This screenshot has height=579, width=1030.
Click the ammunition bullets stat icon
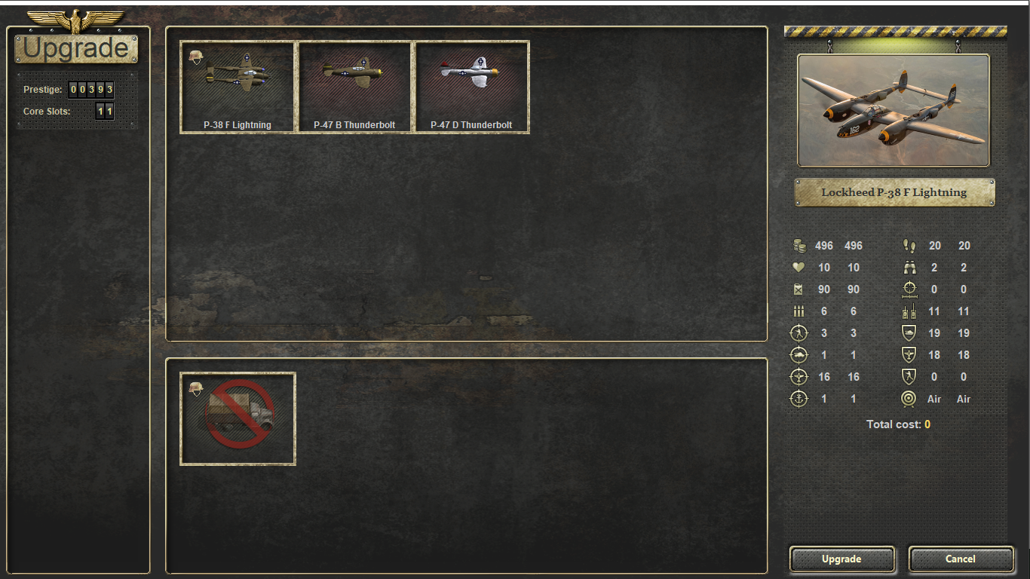pyautogui.click(x=799, y=311)
